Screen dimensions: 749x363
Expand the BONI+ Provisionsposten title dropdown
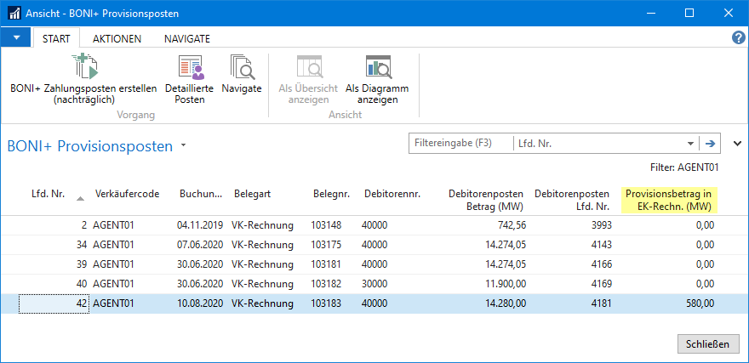click(183, 145)
